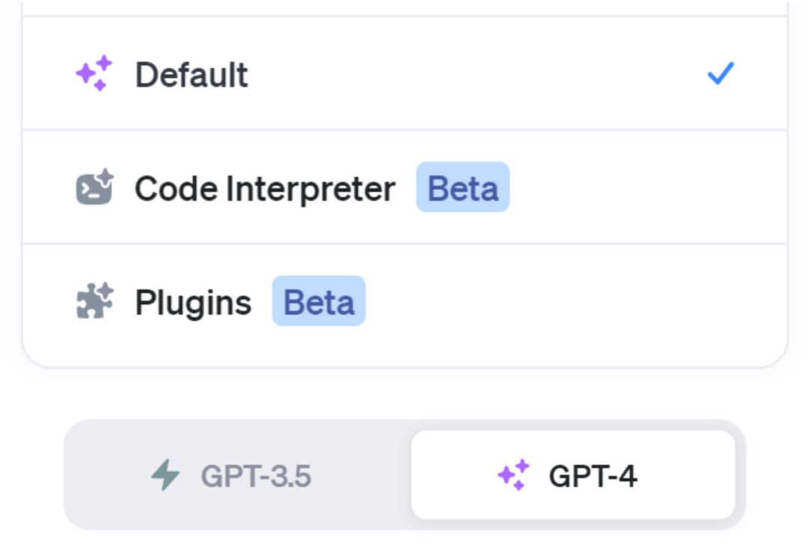Image resolution: width=808 pixels, height=552 pixels.
Task: Click the Beta badge beside Plugins
Action: [x=319, y=301]
